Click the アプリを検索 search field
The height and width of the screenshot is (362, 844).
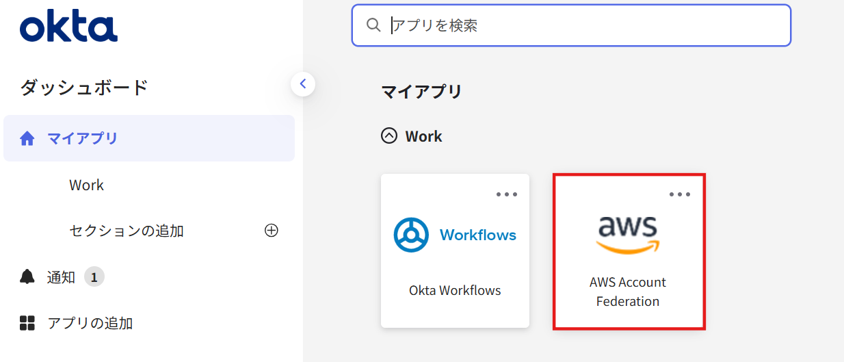581,25
